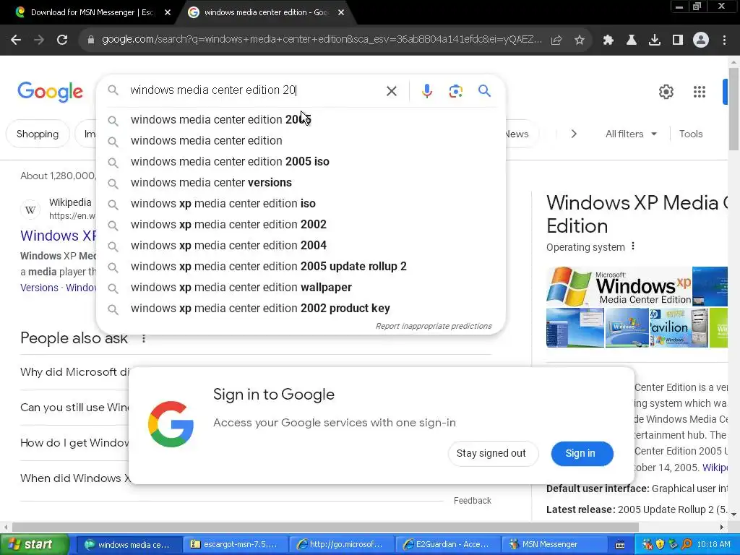Screen dimensions: 740x555
Task: Choose suggestion media center edition wallpaper
Action: click(301, 288)
